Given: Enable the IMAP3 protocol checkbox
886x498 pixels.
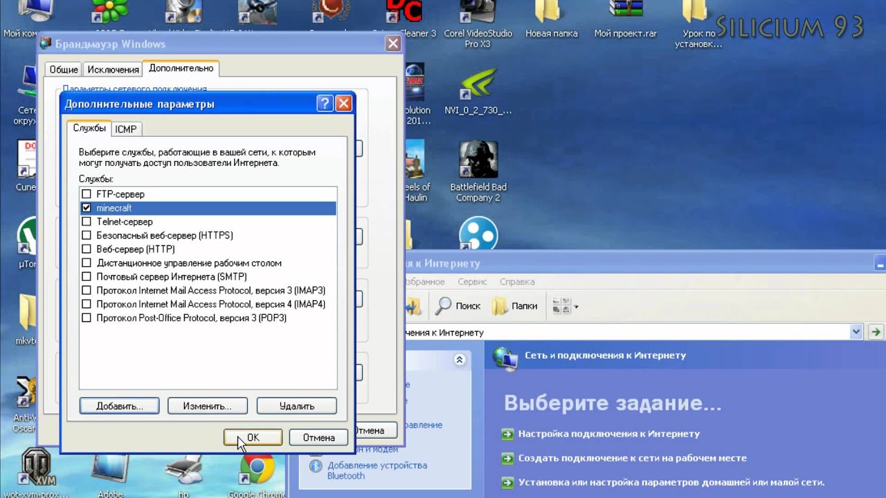Looking at the screenshot, I should 87,290.
